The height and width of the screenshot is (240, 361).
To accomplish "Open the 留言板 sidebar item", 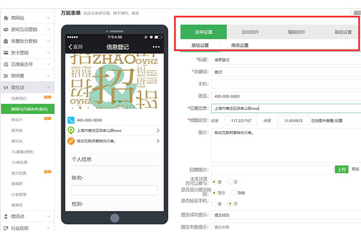I will coord(17,130).
